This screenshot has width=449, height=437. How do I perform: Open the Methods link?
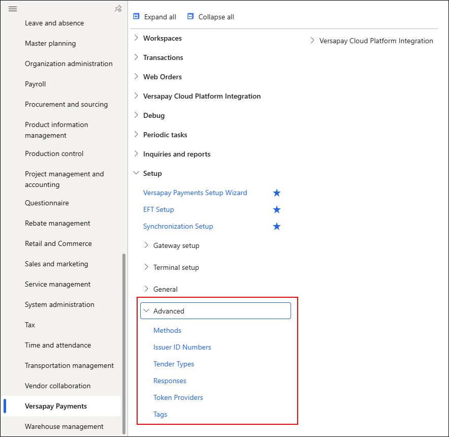coord(167,330)
